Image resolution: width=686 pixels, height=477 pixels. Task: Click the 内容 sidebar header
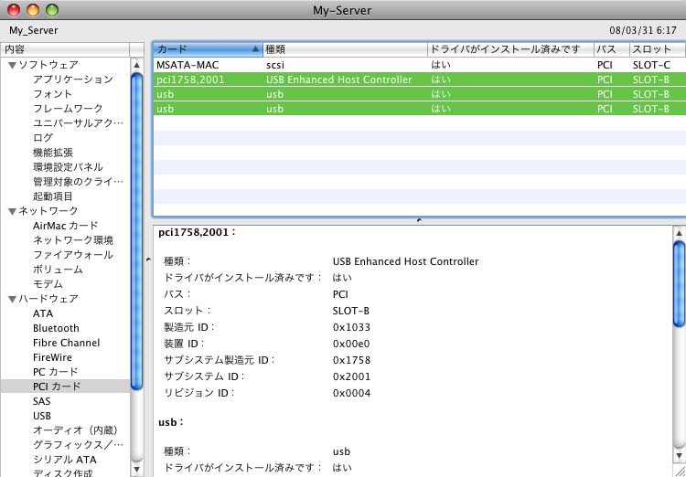[x=65, y=49]
